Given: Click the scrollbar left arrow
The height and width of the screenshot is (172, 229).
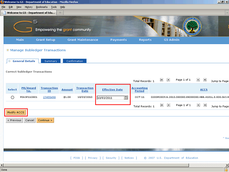Looking at the screenshot, I should tap(1, 165).
